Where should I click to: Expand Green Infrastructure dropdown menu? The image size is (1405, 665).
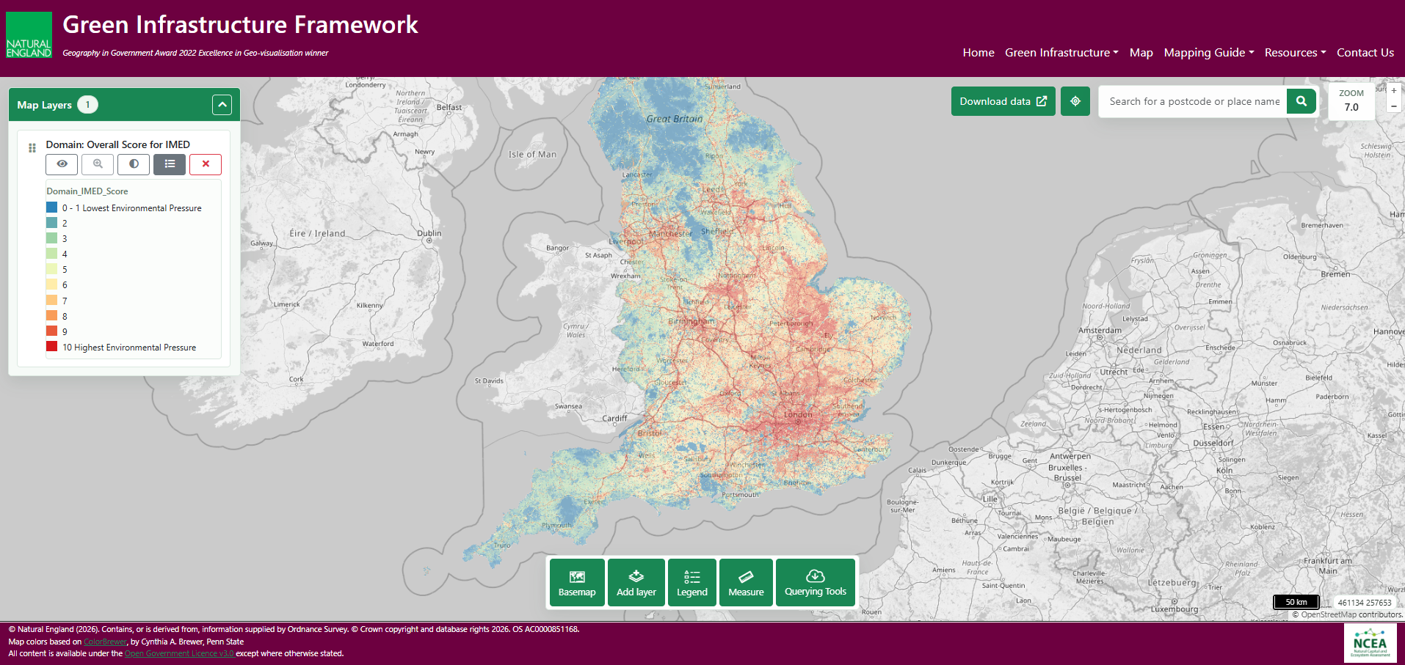click(x=1061, y=53)
